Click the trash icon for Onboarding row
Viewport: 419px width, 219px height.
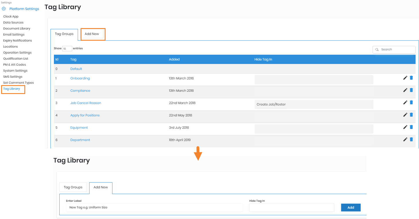[411, 78]
